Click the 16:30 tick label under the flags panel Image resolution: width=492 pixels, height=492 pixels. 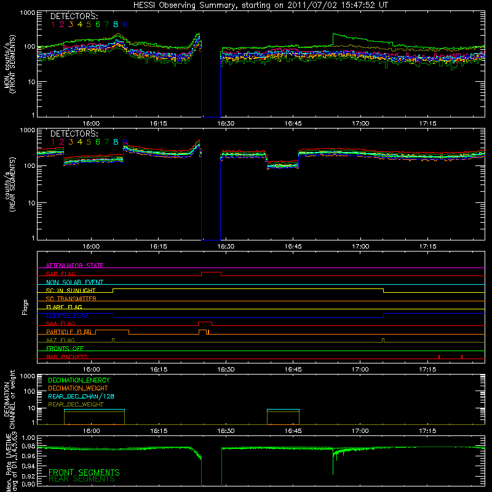tap(226, 370)
